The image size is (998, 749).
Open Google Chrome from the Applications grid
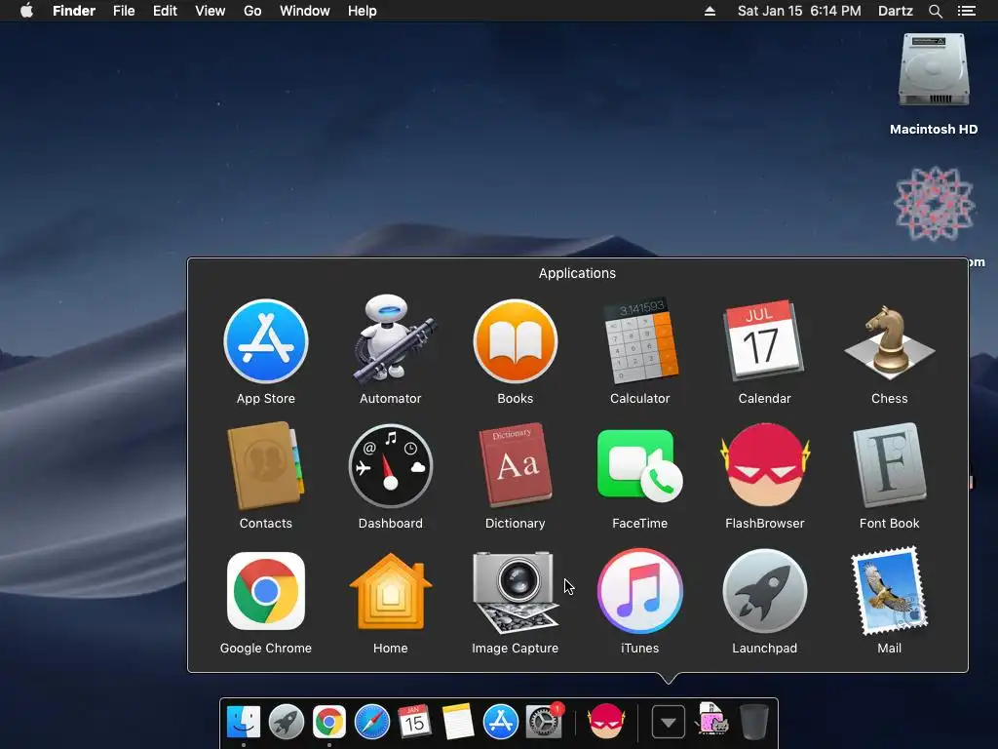pyautogui.click(x=266, y=591)
